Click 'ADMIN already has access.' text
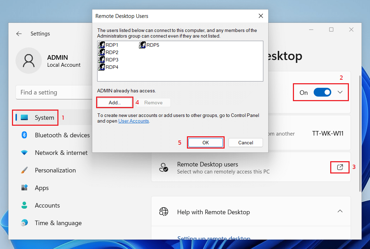Image resolution: width=370 pixels, height=249 pixels. click(x=126, y=91)
